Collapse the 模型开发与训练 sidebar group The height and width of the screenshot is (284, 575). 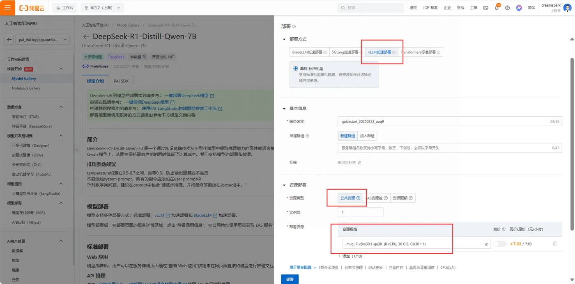61,136
